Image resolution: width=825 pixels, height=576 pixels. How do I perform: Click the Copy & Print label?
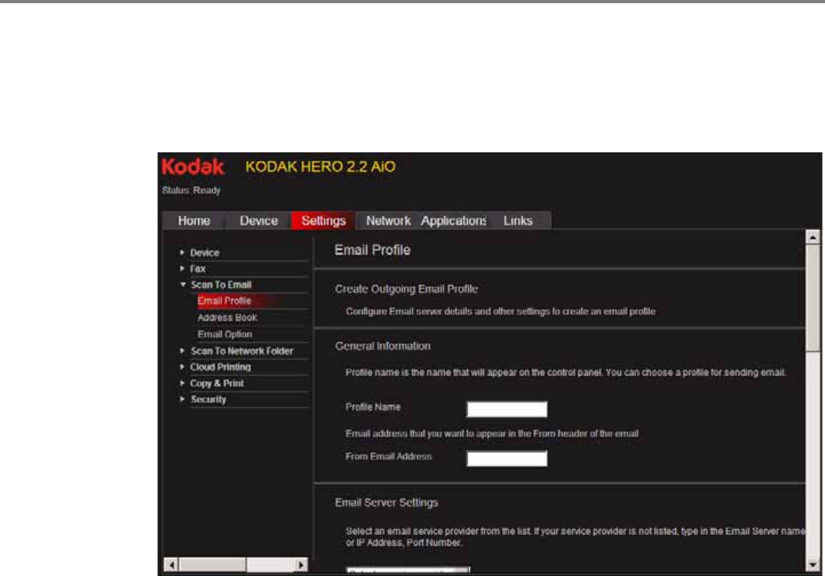point(217,383)
